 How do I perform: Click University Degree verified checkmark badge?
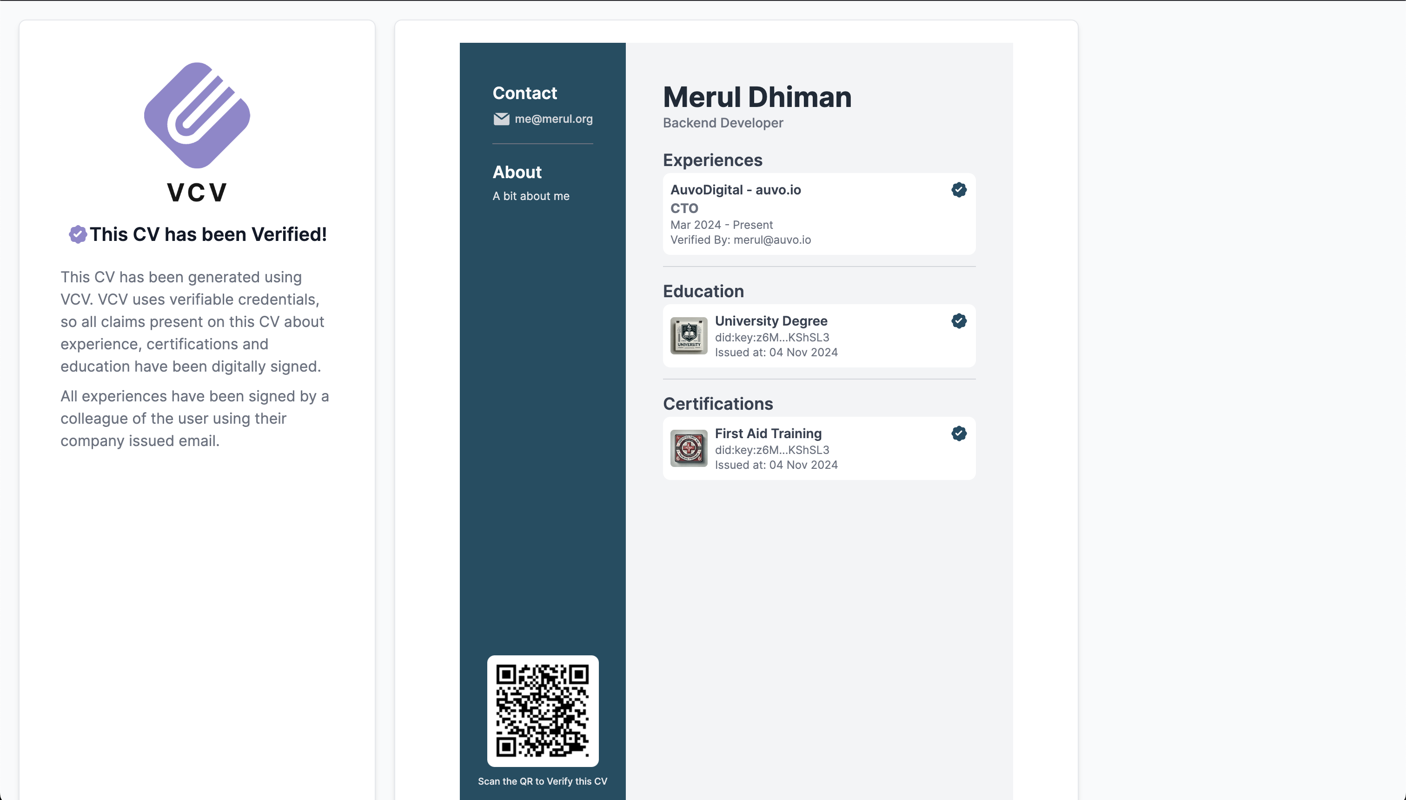pos(959,321)
